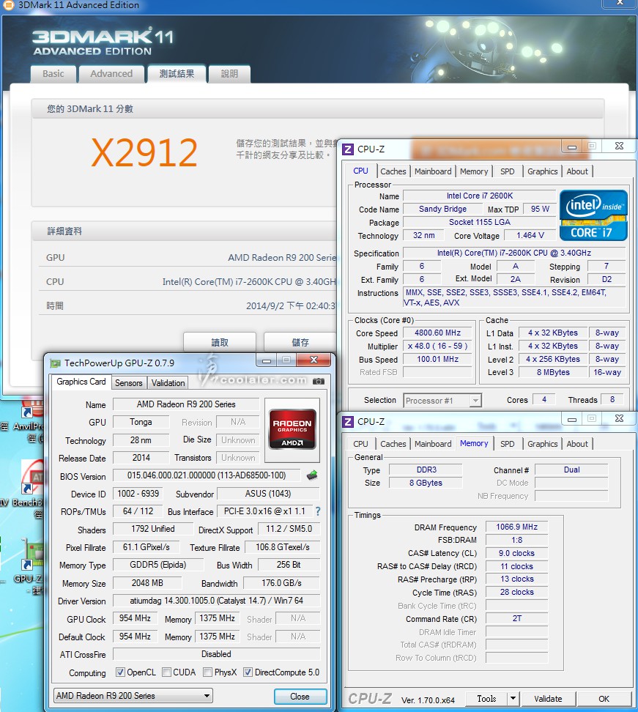Select the 測試結果 tab in 3DMark
This screenshot has width=638, height=712.
(x=177, y=73)
